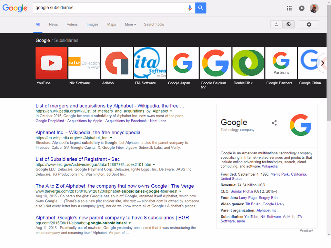The height and width of the screenshot is (248, 331).
Task: Open search settings gear
Action: point(309,24)
